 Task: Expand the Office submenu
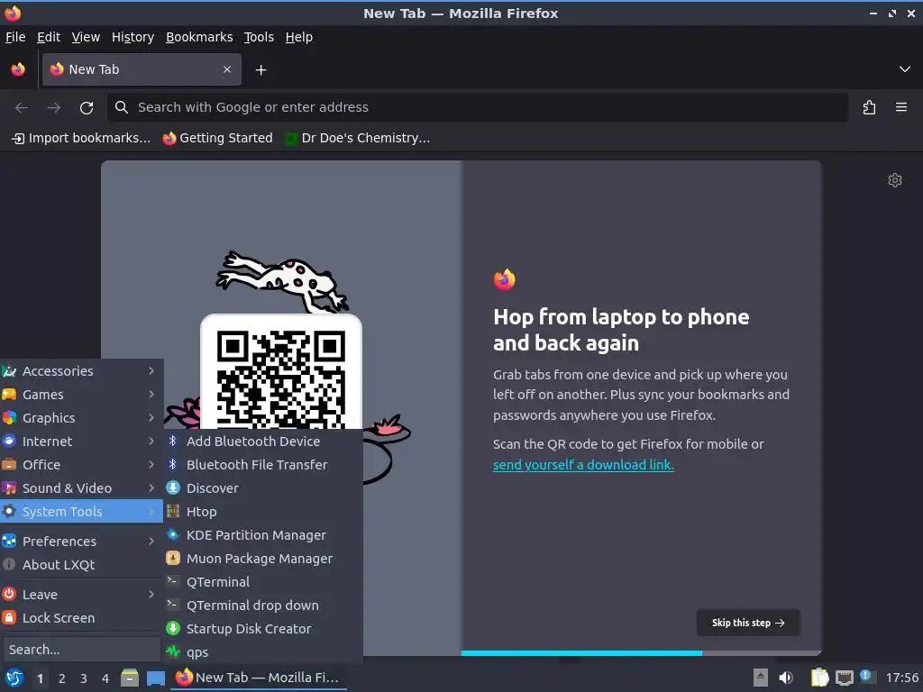pos(81,465)
